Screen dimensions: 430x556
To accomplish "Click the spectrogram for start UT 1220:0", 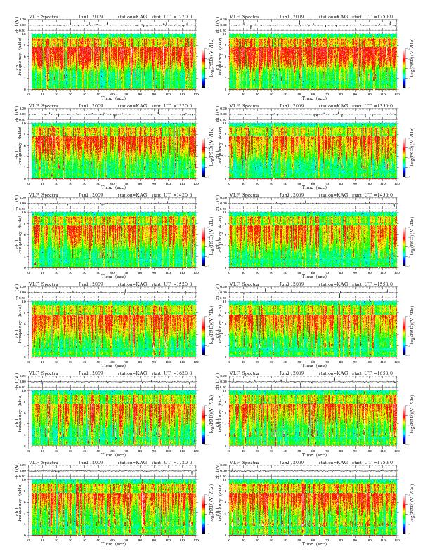I will (112, 62).
